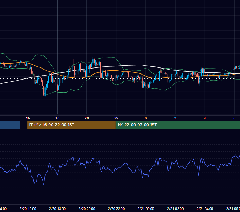Click hour label 6 on price chart axis

(234, 118)
